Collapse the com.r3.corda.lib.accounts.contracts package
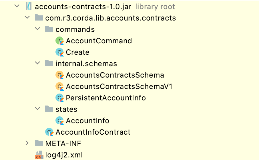The width and height of the screenshot is (259, 162). [x=27, y=17]
